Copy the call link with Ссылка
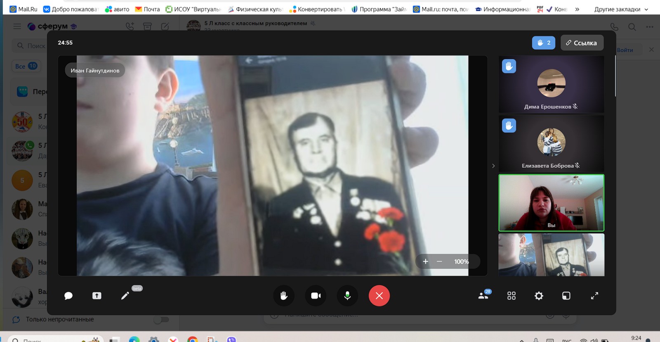The image size is (660, 342). [582, 43]
